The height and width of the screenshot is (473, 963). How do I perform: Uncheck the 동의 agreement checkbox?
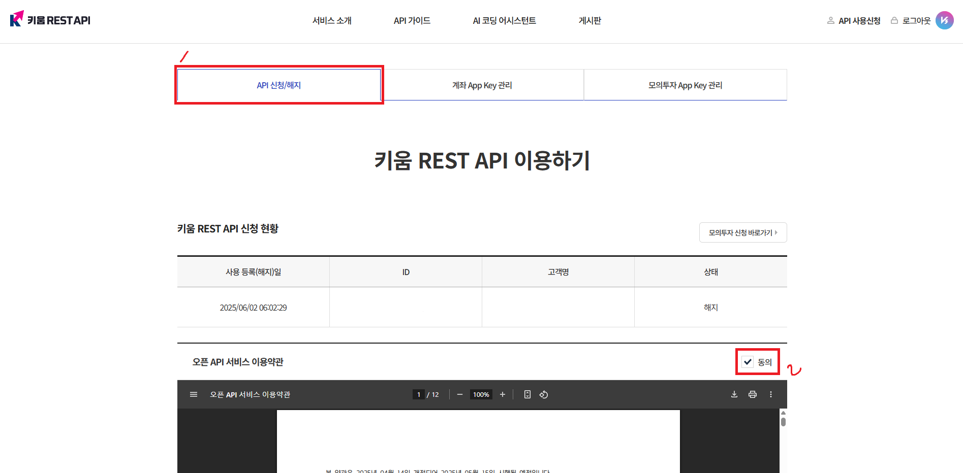coord(748,362)
